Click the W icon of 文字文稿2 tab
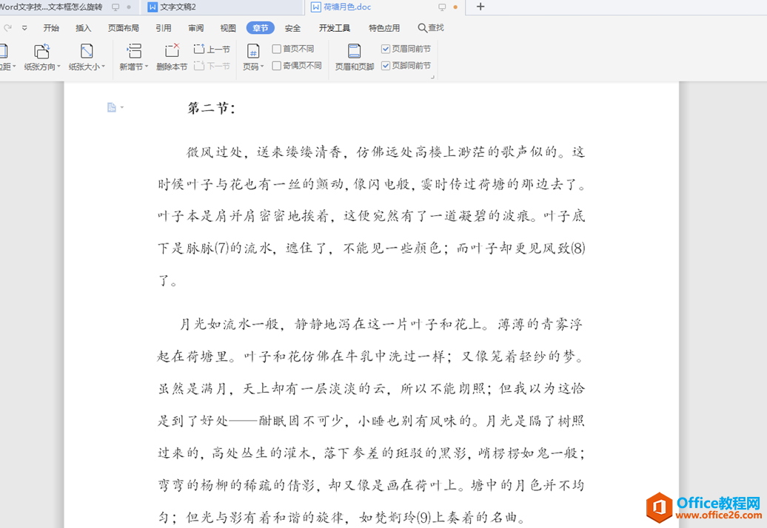Image resolution: width=767 pixels, height=528 pixels. coord(153,7)
